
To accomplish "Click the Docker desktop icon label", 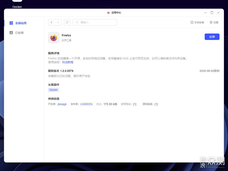I will coord(17,7).
